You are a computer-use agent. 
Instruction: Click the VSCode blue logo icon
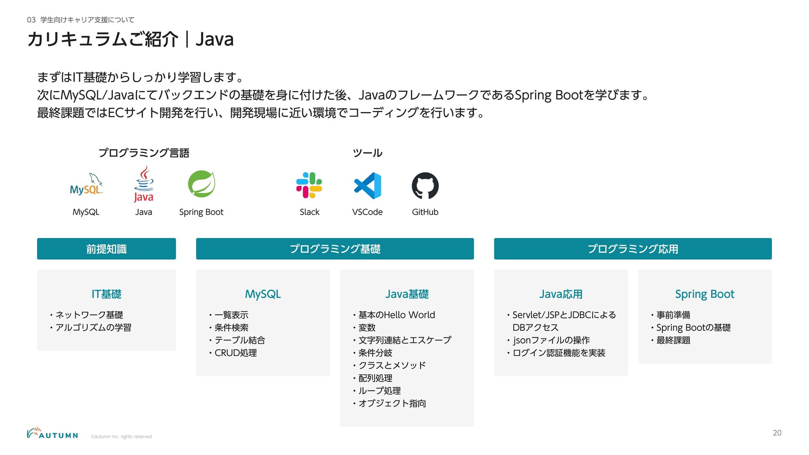click(367, 185)
